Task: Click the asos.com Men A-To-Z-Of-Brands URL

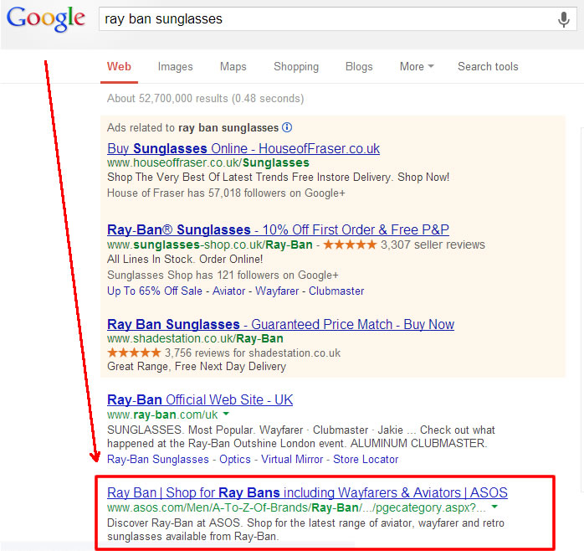Action: click(x=296, y=507)
